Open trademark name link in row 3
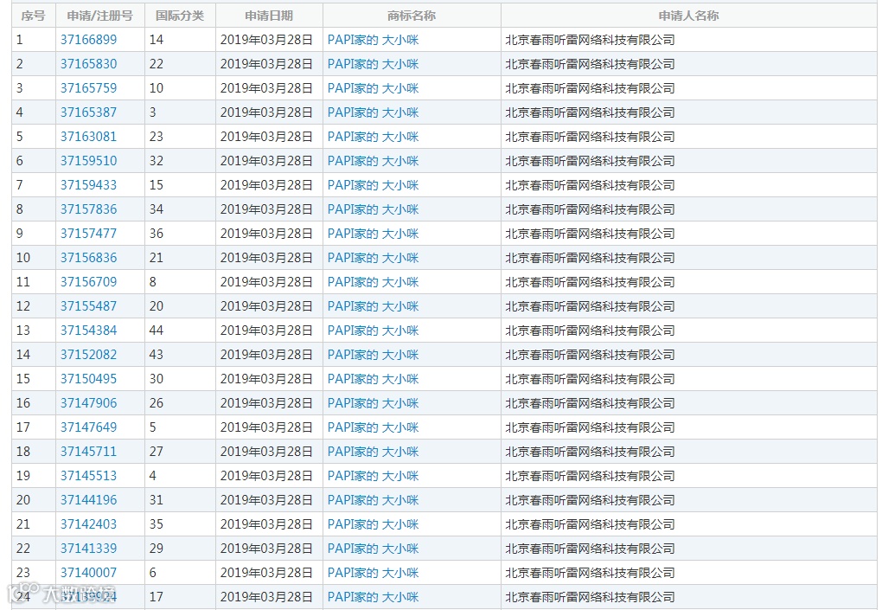This screenshot has width=882, height=610. [373, 88]
